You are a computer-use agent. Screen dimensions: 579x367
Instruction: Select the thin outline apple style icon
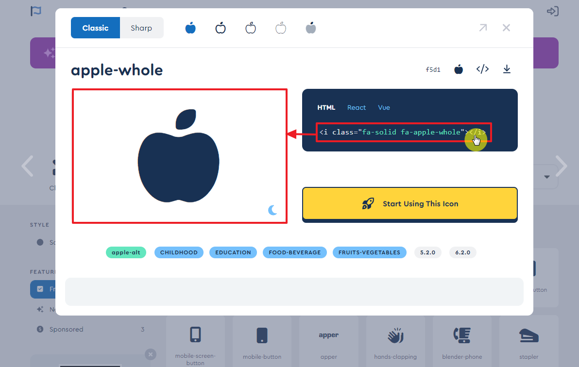coord(281,28)
